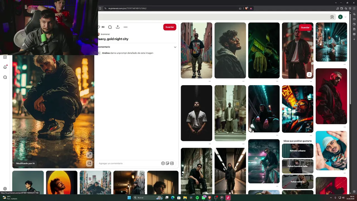This screenshot has height=201, width=357.
Task: Open the sticker picker in comment box
Action: tap(167, 163)
